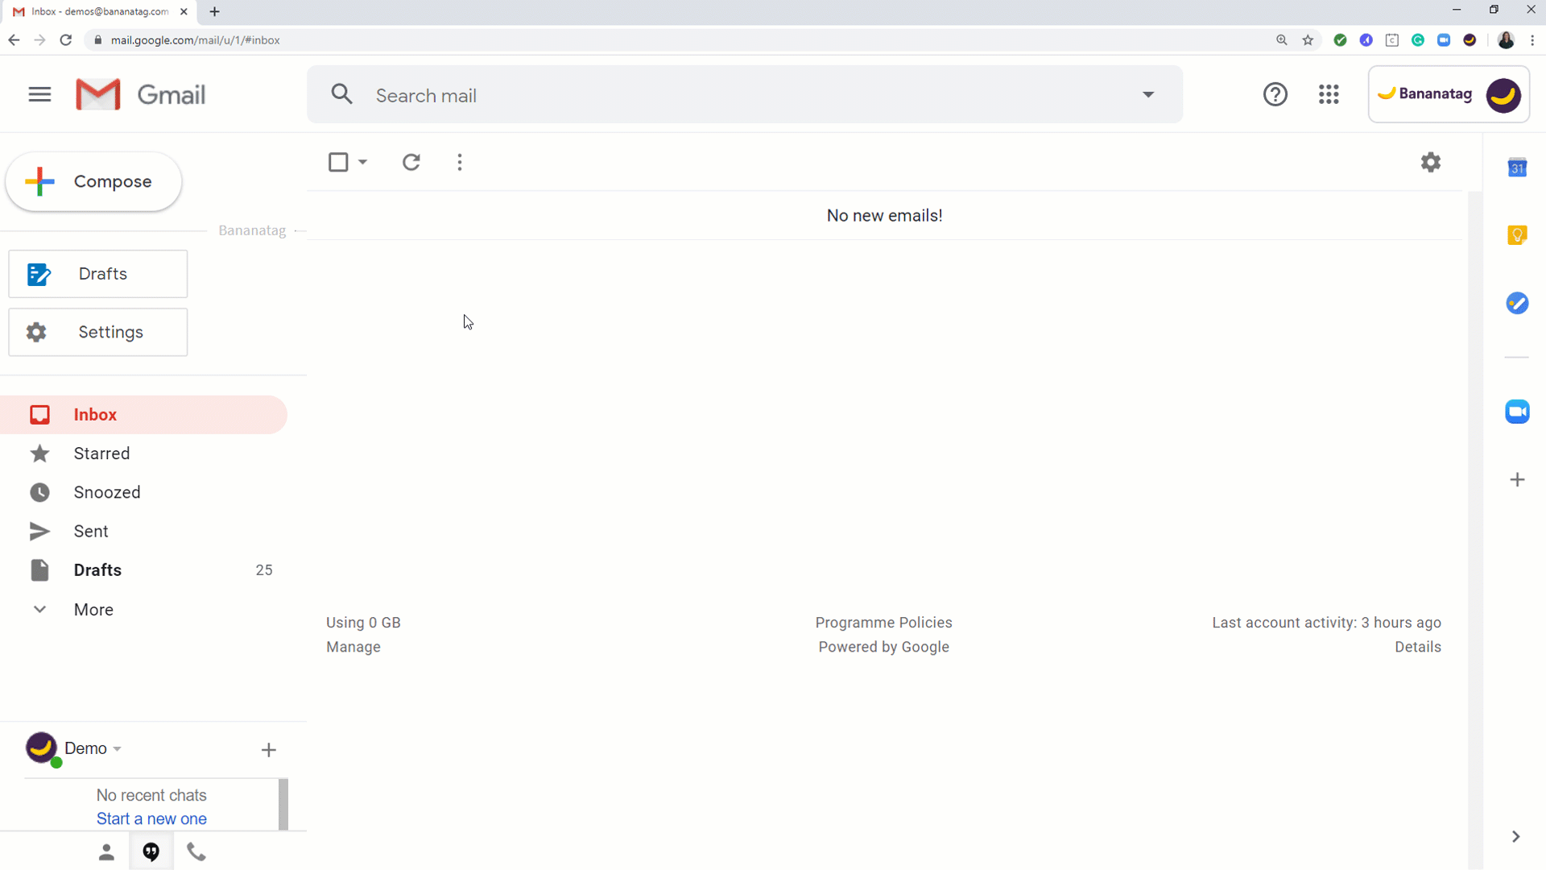The height and width of the screenshot is (870, 1546).
Task: Open Bananatag Settings button
Action: (98, 332)
